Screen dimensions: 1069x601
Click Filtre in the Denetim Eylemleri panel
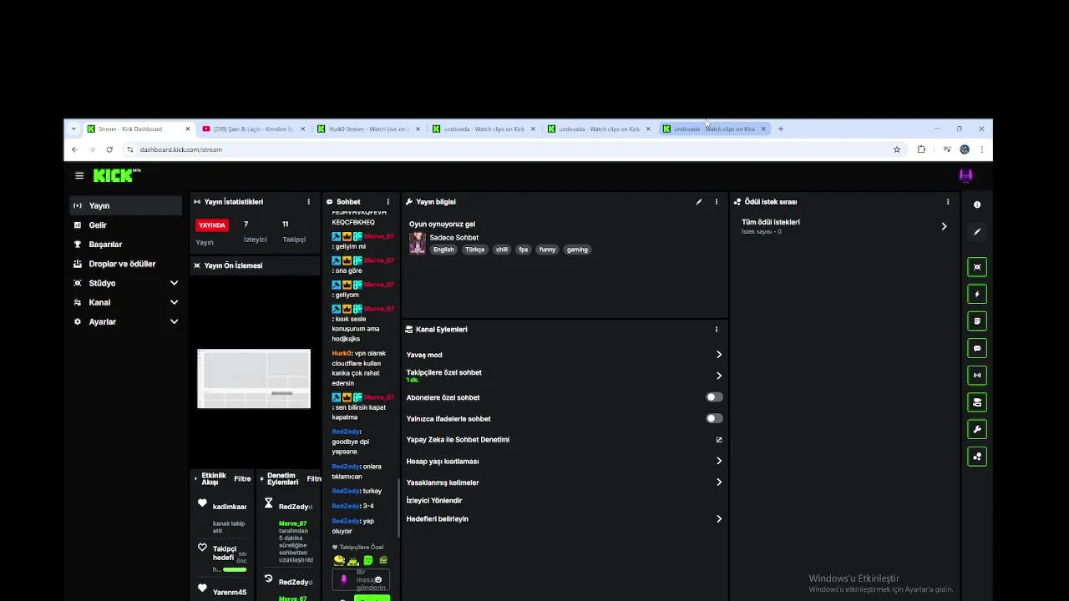click(314, 479)
